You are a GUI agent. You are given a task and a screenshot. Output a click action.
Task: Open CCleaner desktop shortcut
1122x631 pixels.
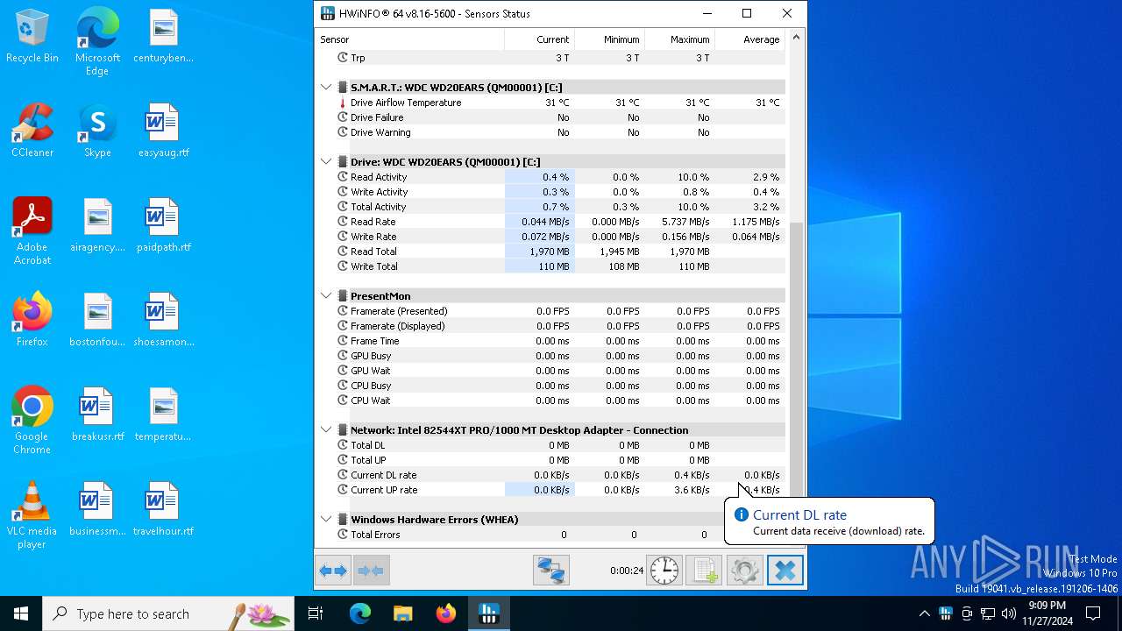tap(32, 130)
